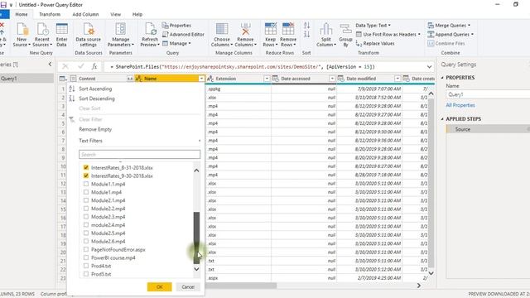Open Date accessed filter dropdown
Image resolution: width=530 pixels, height=298 pixels.
point(332,79)
